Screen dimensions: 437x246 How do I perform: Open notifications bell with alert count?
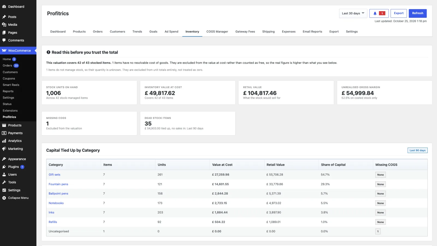(379, 13)
